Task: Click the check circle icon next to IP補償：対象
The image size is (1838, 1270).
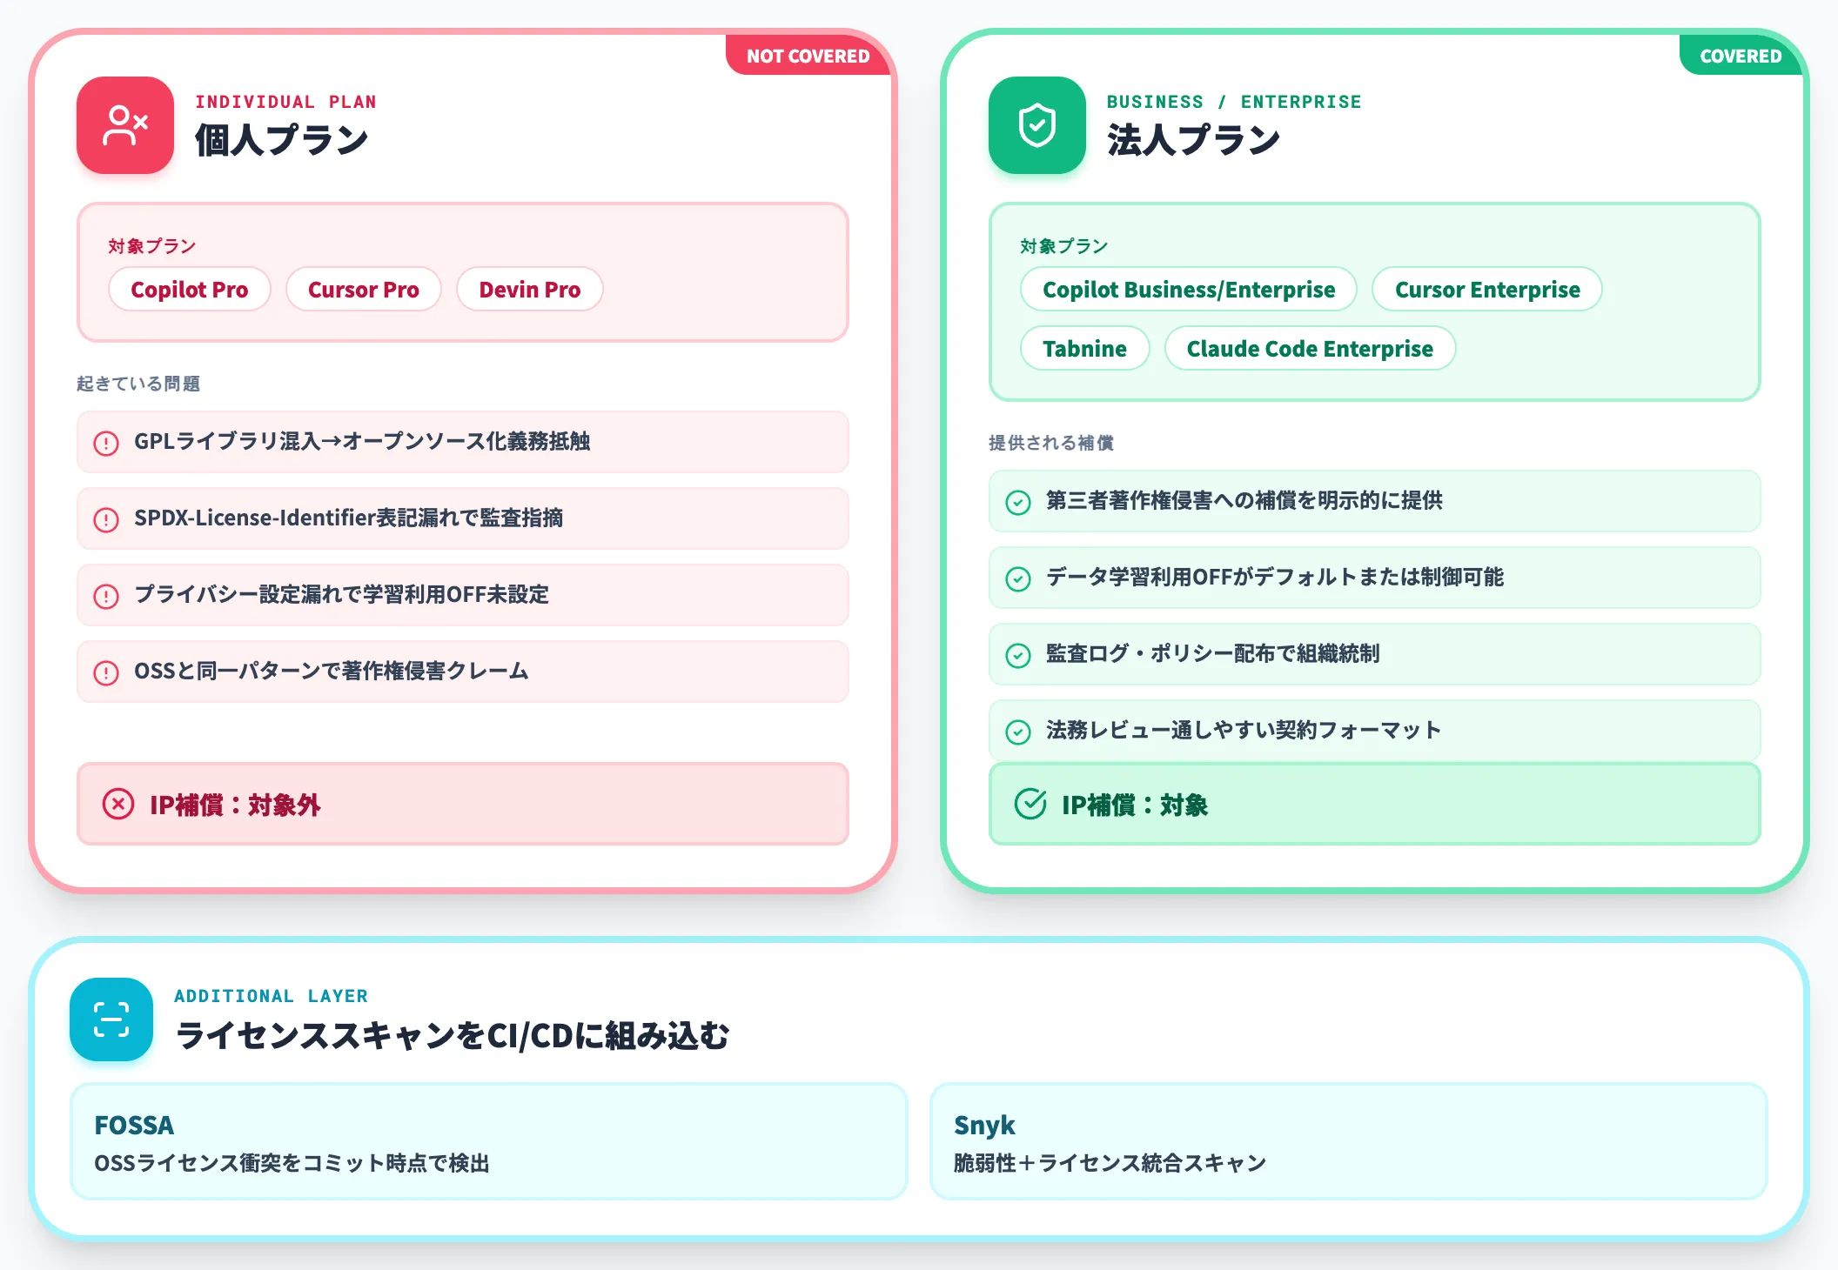Action: 1030,804
